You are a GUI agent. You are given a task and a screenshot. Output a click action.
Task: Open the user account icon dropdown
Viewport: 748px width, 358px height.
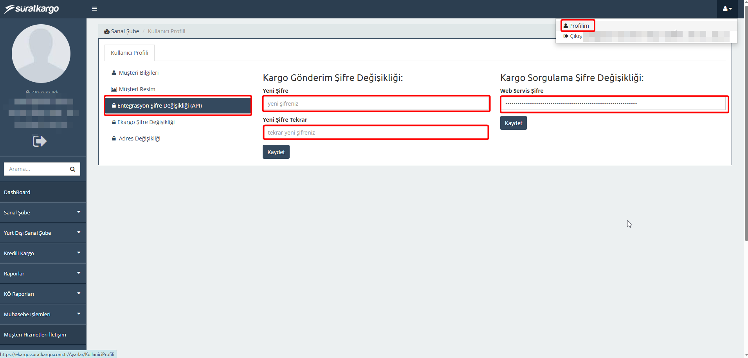727,9
